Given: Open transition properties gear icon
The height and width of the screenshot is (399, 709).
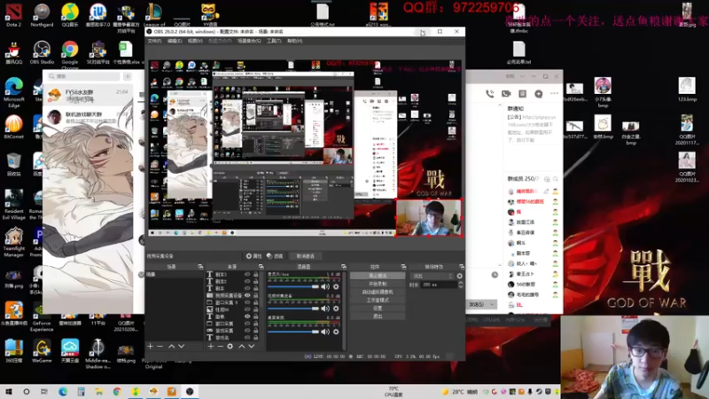Looking at the screenshot, I should point(459,276).
